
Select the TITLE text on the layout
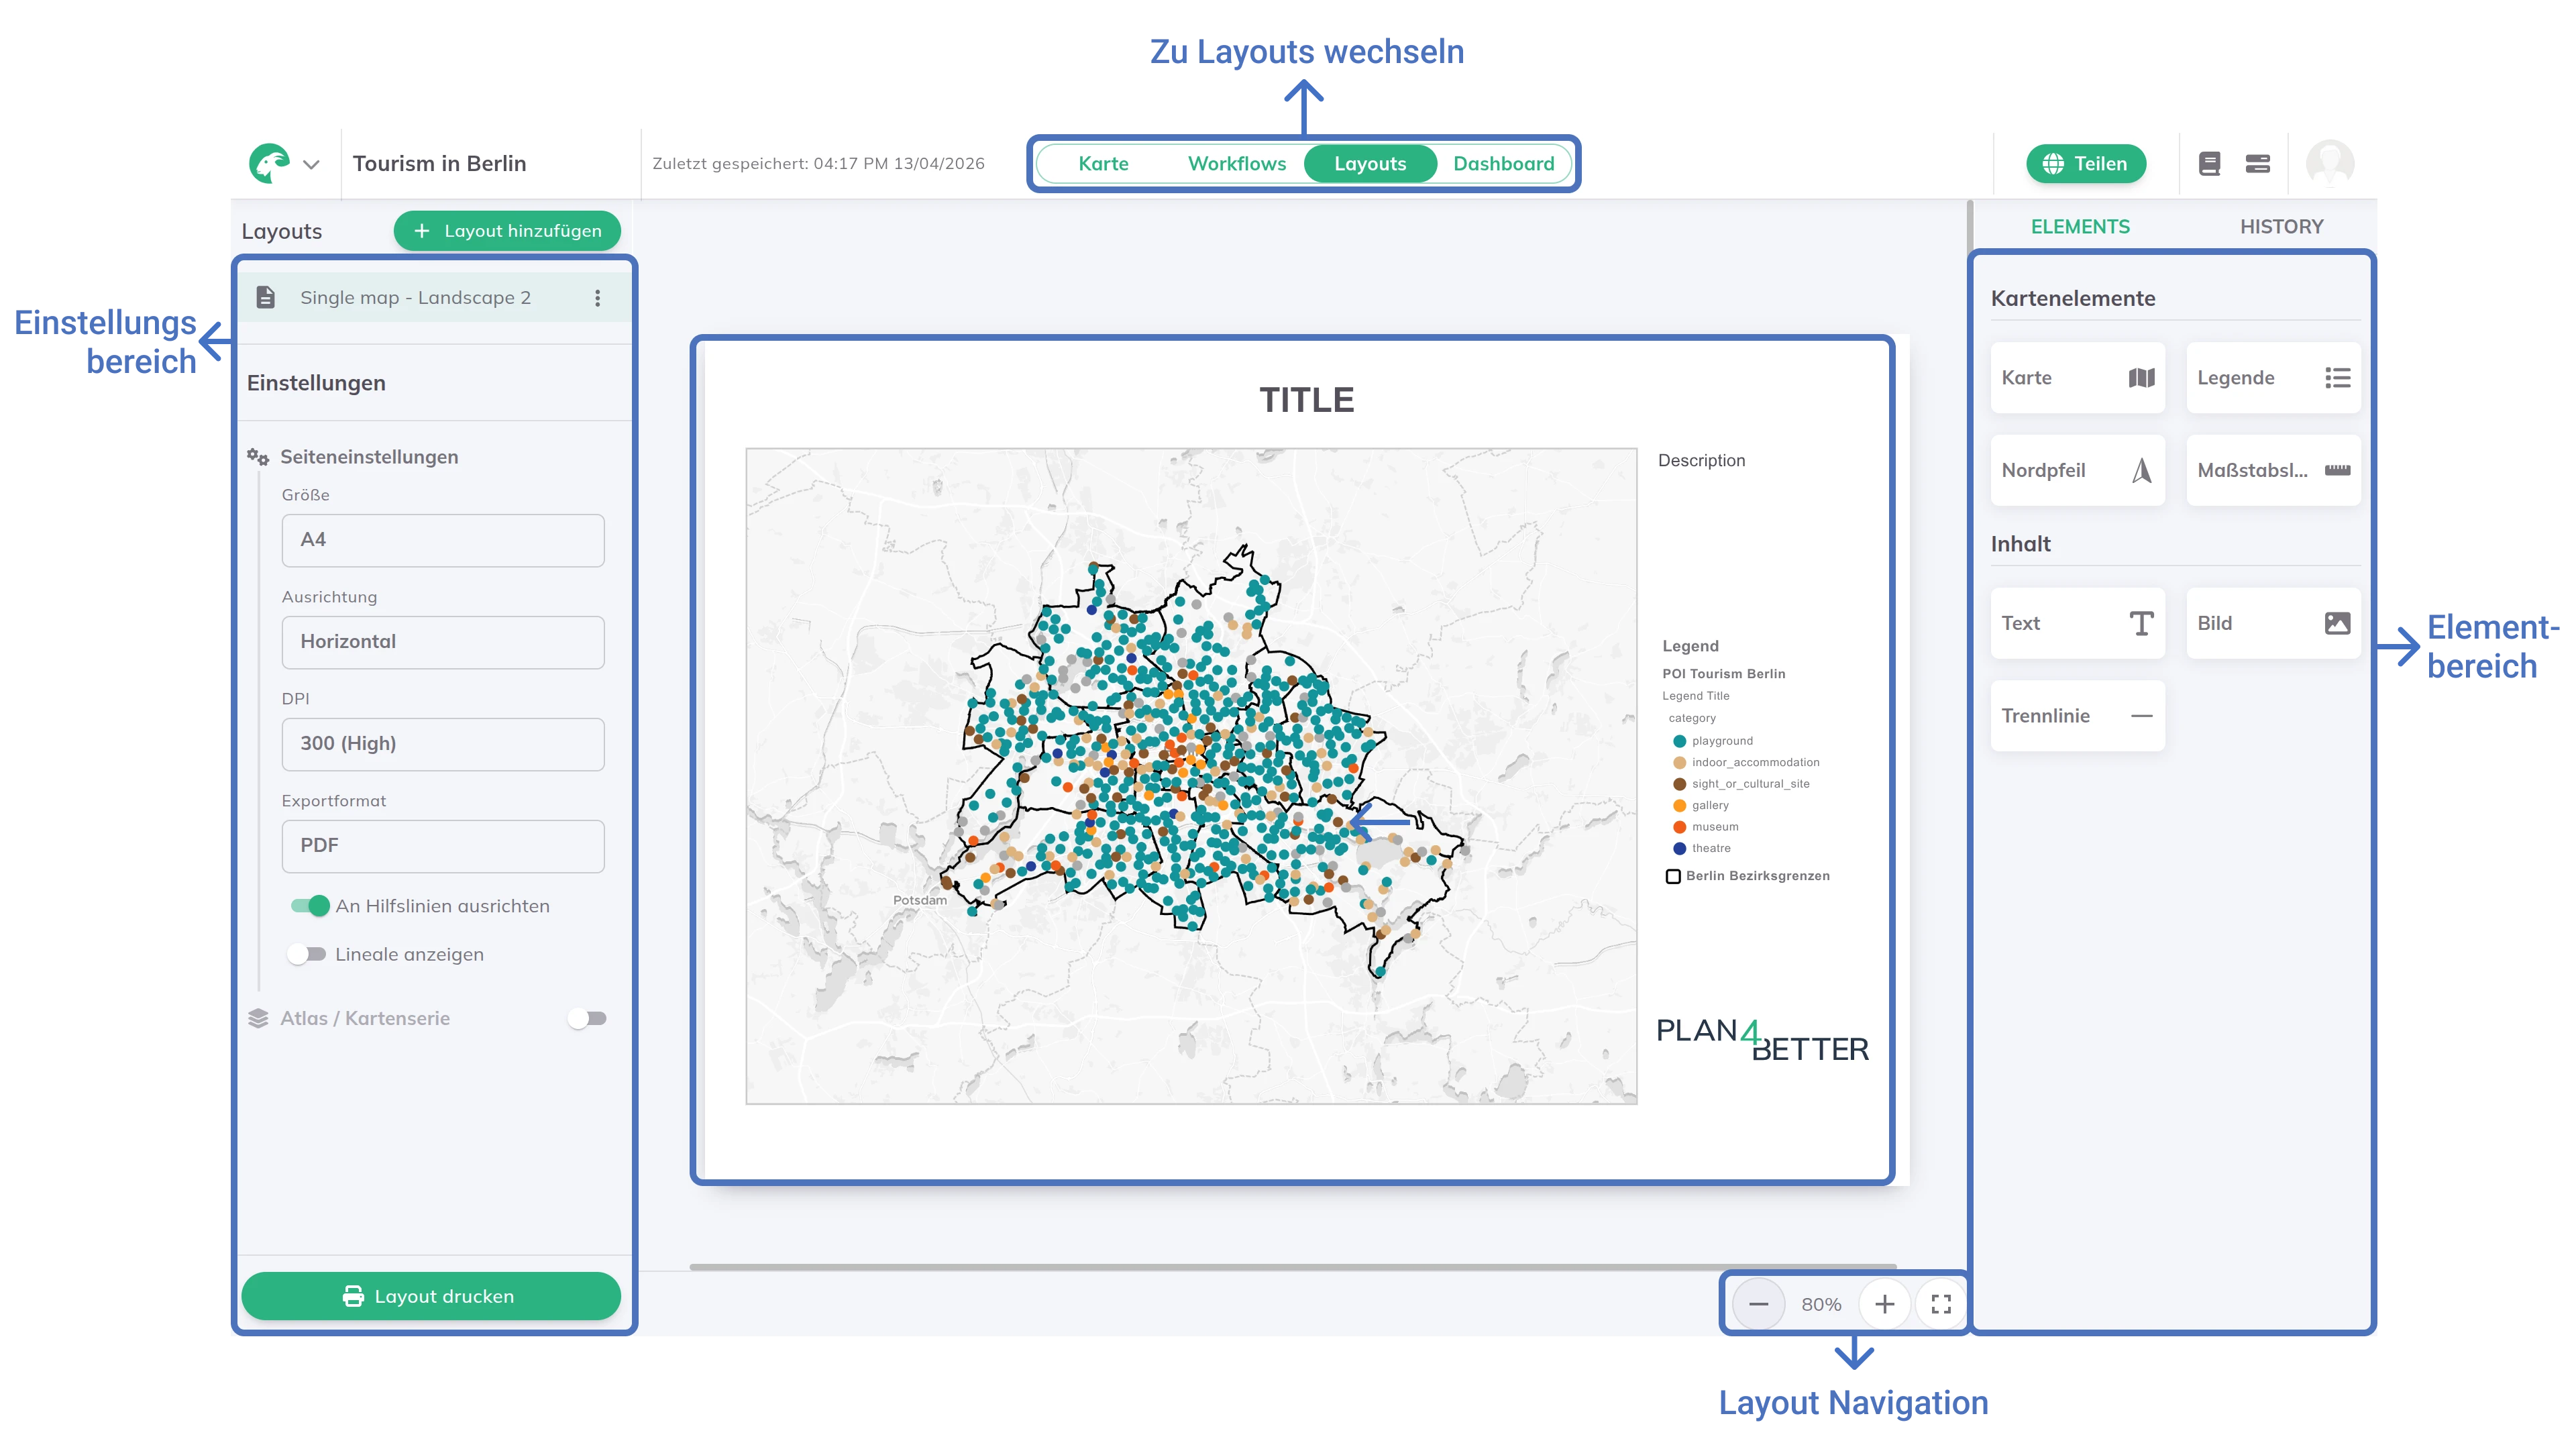1306,400
